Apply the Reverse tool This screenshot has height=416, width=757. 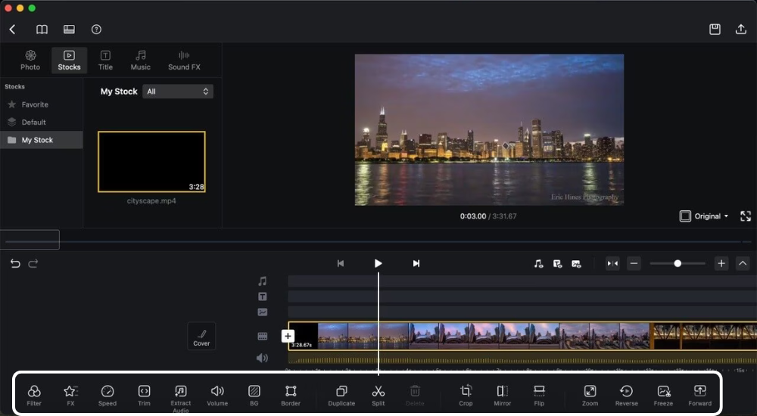[x=626, y=392]
